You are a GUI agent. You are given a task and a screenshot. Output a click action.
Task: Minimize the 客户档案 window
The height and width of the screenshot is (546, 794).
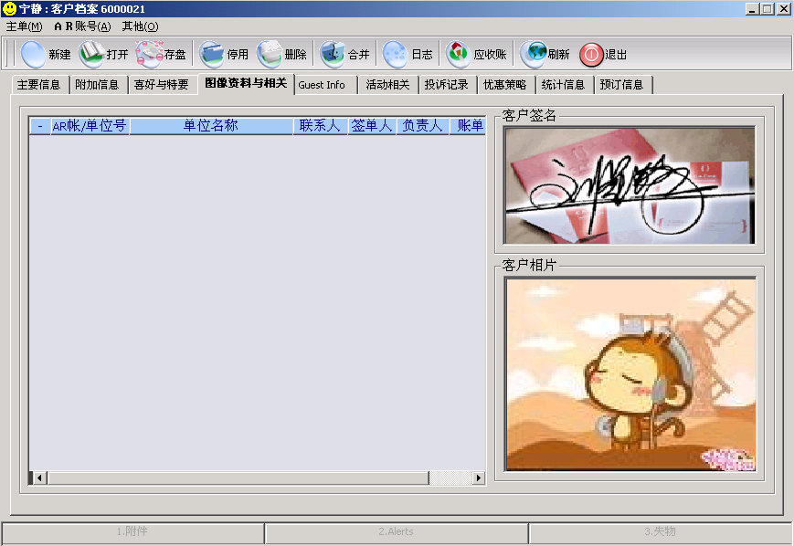click(x=753, y=9)
